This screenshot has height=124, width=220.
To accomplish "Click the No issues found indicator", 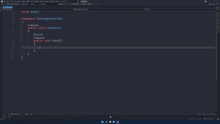I will pyautogui.click(x=15, y=114).
